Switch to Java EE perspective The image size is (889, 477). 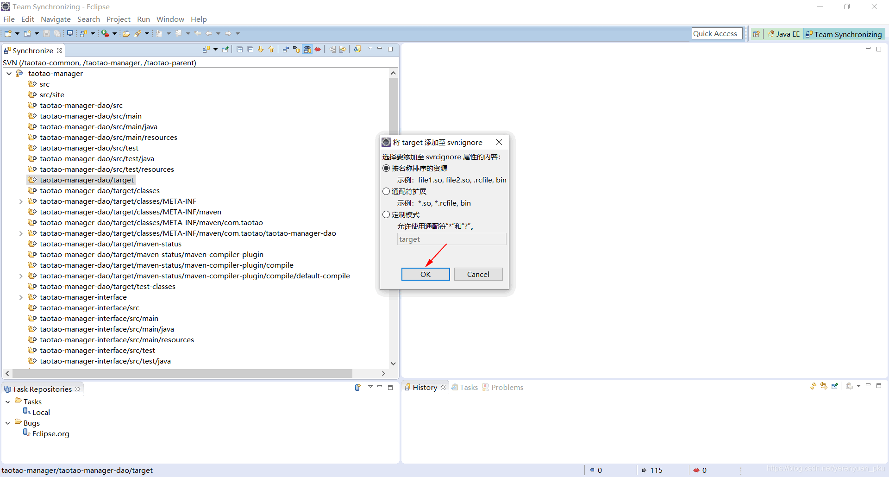coord(783,34)
